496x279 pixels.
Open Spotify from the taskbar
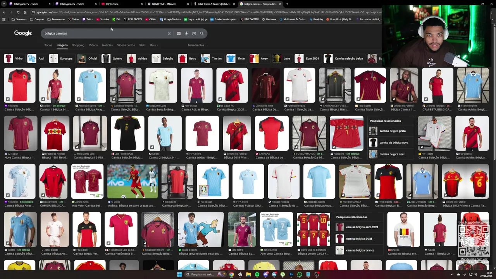(257, 274)
